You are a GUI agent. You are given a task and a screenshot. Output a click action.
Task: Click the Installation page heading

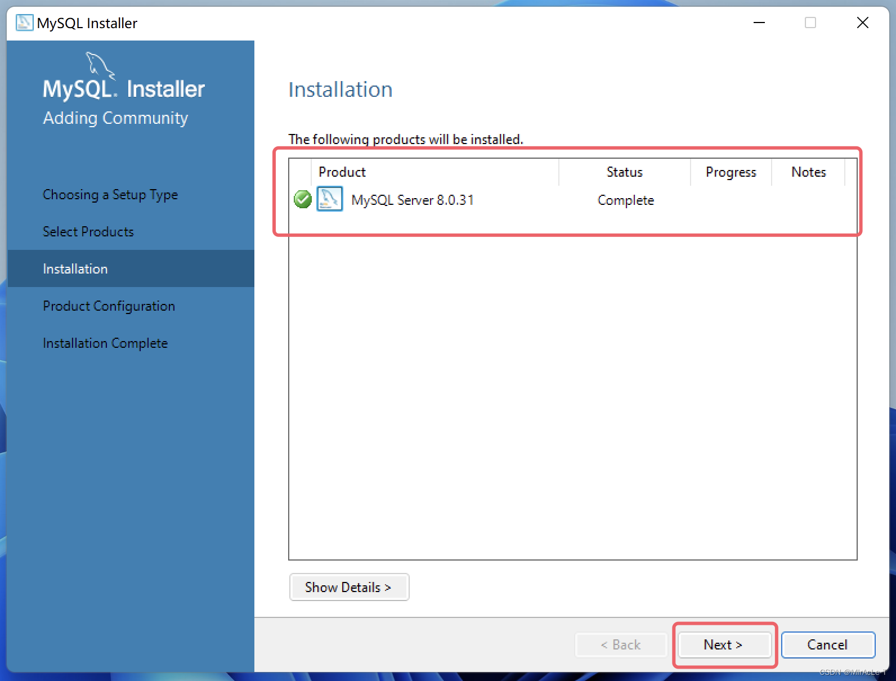(x=341, y=90)
